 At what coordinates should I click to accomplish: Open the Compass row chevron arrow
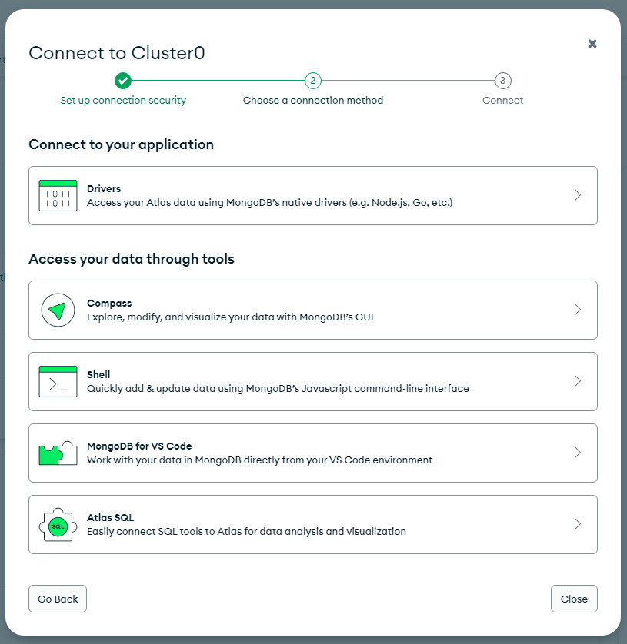point(578,310)
